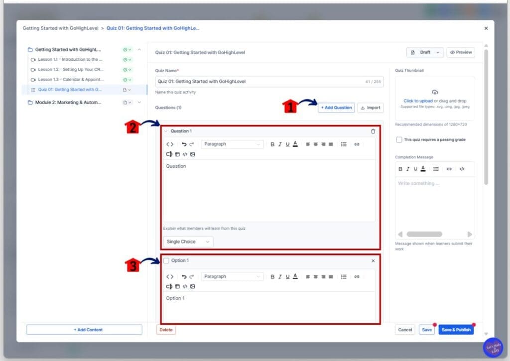
Task: Select Lesson 1.3 Calendar & Appointments
Action: [x=71, y=80]
